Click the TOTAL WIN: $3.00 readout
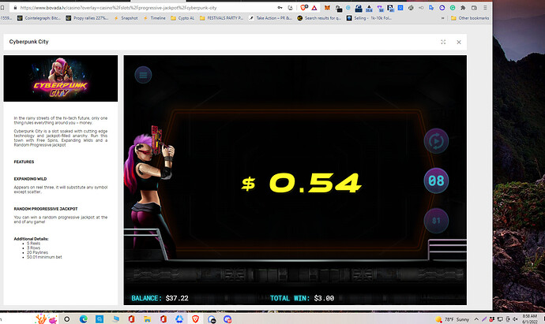 point(302,298)
